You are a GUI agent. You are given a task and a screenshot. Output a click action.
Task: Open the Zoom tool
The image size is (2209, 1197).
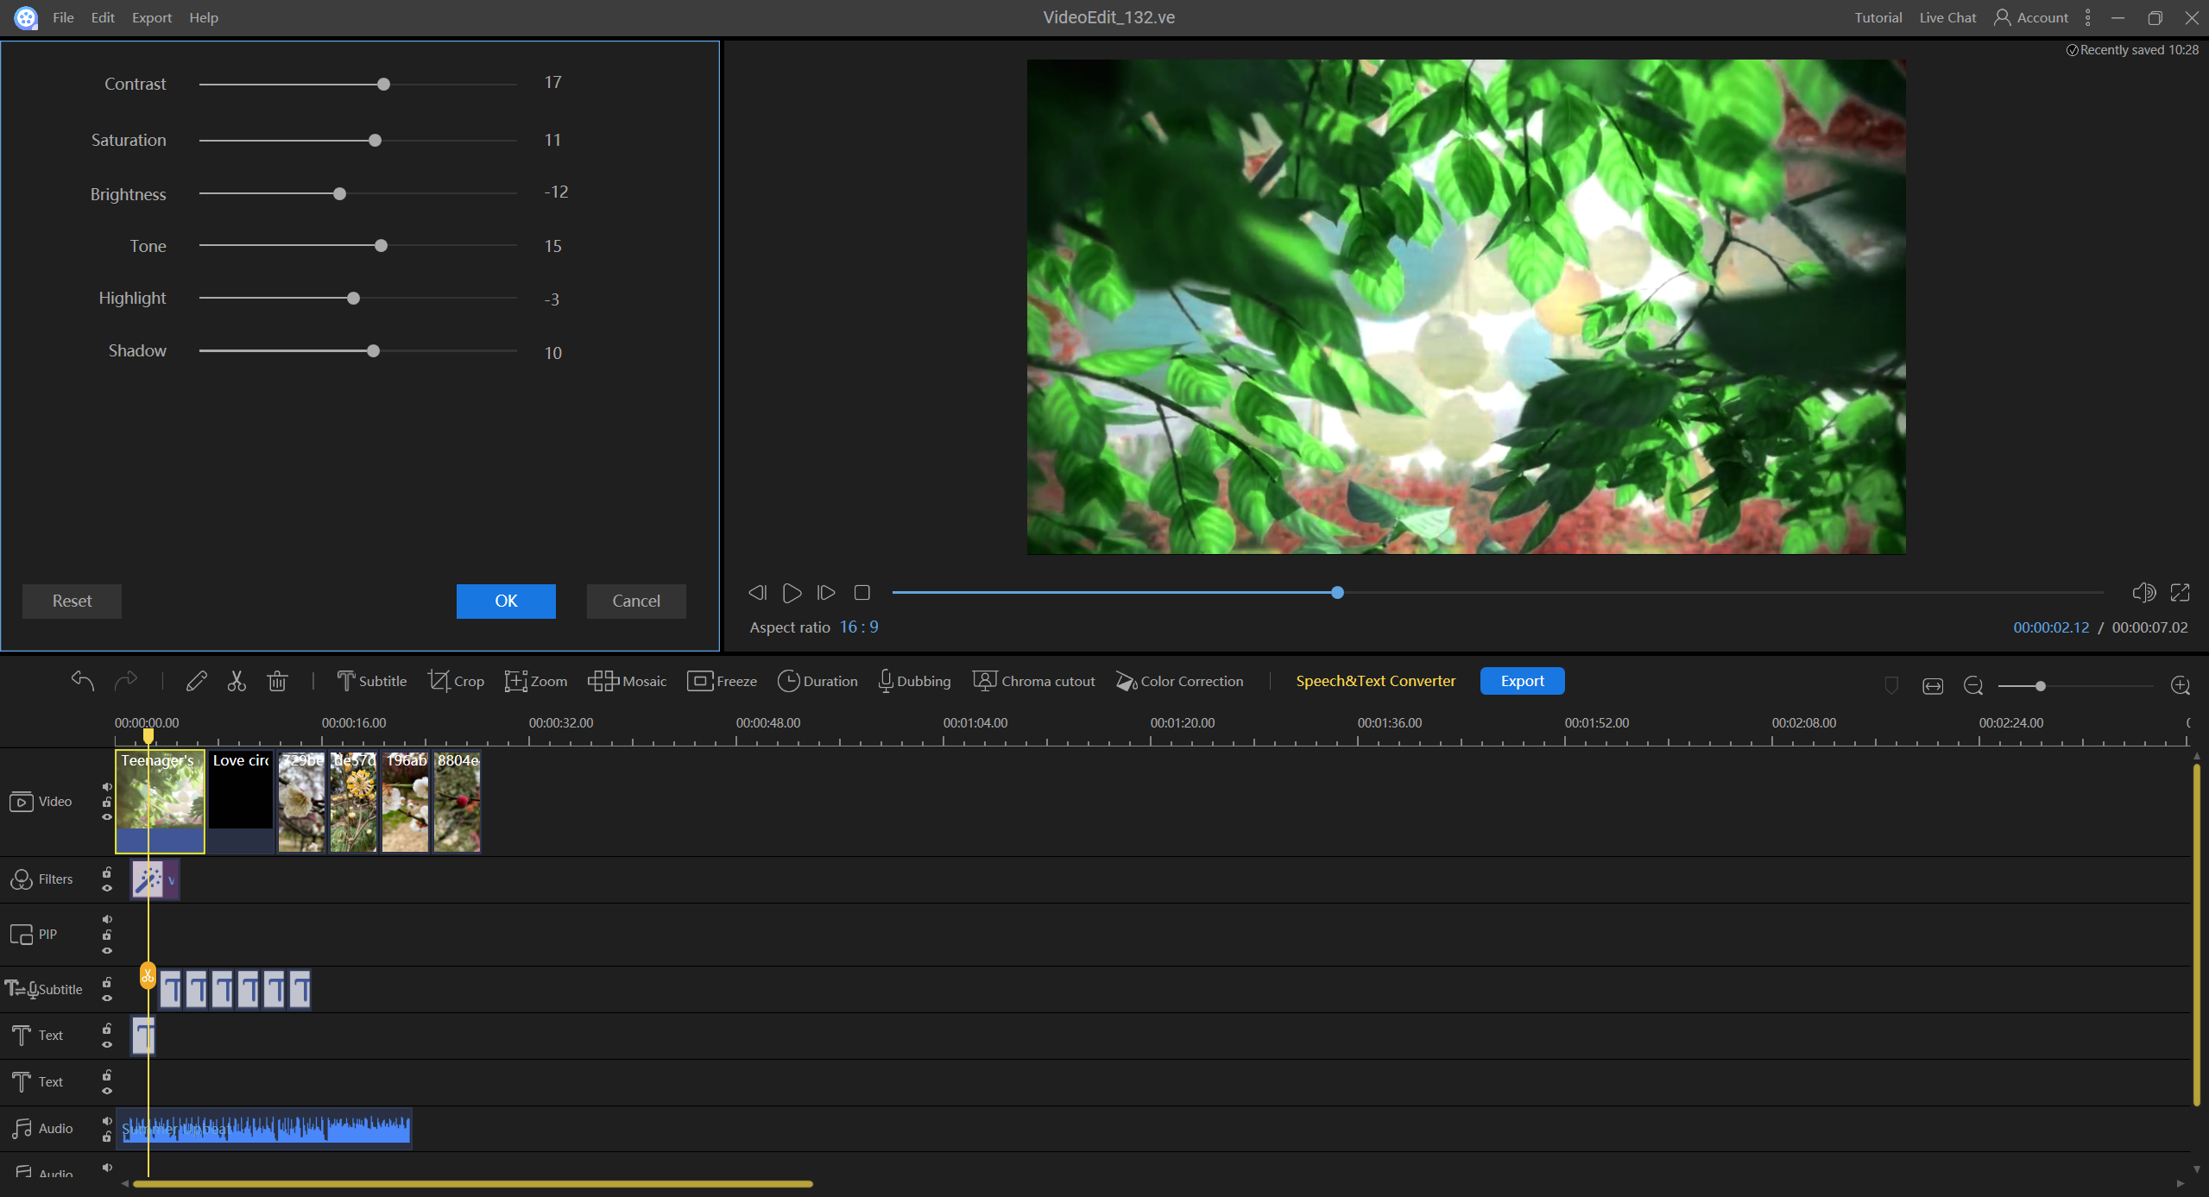point(535,681)
